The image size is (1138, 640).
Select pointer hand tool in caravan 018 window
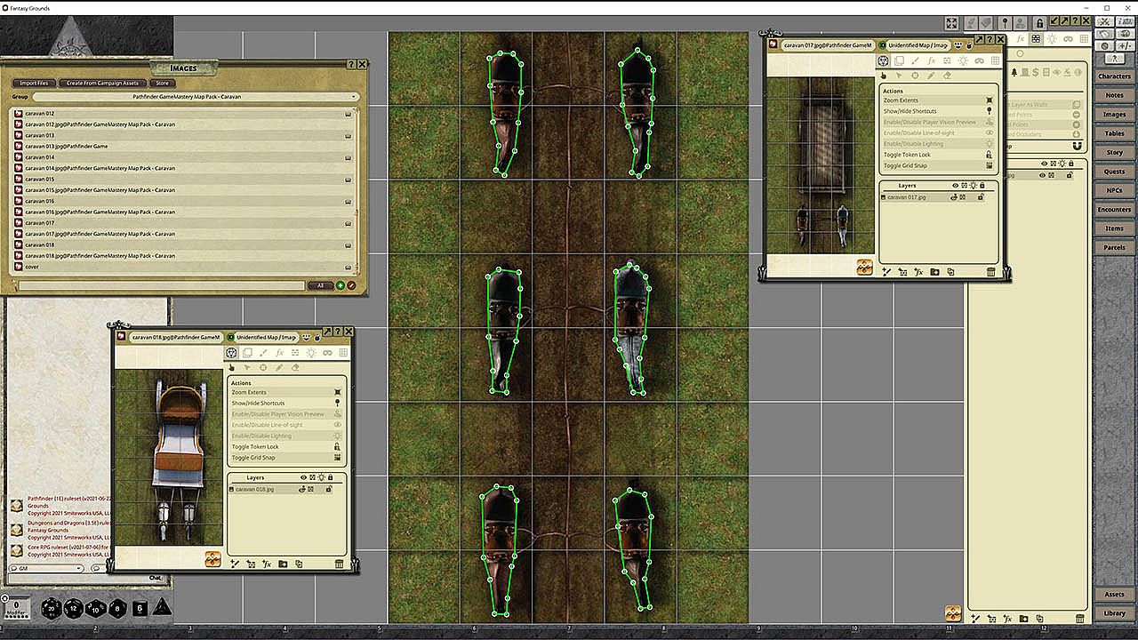click(231, 367)
